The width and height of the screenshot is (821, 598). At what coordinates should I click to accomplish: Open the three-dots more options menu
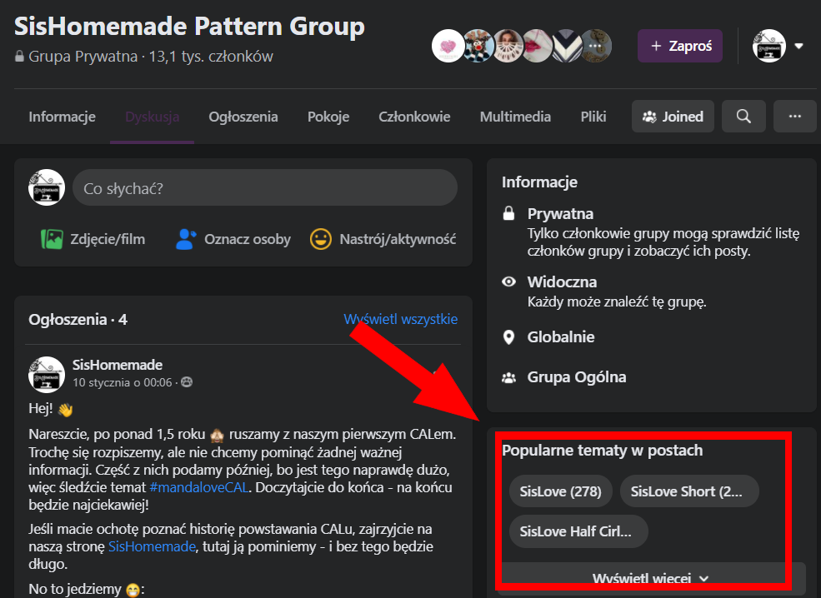[793, 117]
